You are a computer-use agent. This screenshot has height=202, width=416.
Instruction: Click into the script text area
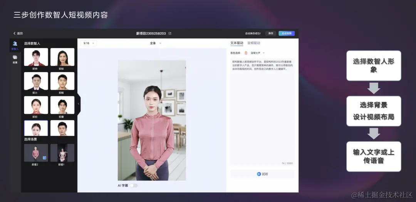pyautogui.click(x=262, y=112)
